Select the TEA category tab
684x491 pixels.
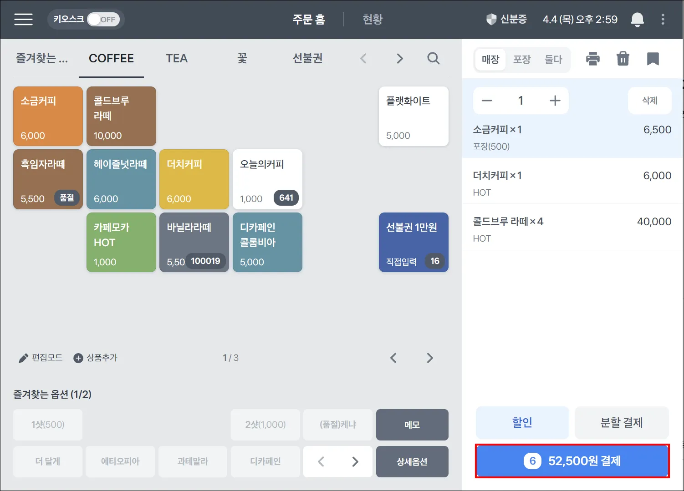177,58
